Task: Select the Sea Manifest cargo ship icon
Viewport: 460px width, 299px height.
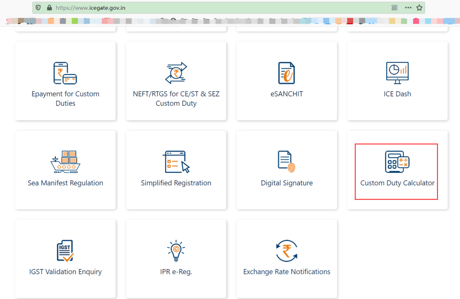Action: click(65, 162)
